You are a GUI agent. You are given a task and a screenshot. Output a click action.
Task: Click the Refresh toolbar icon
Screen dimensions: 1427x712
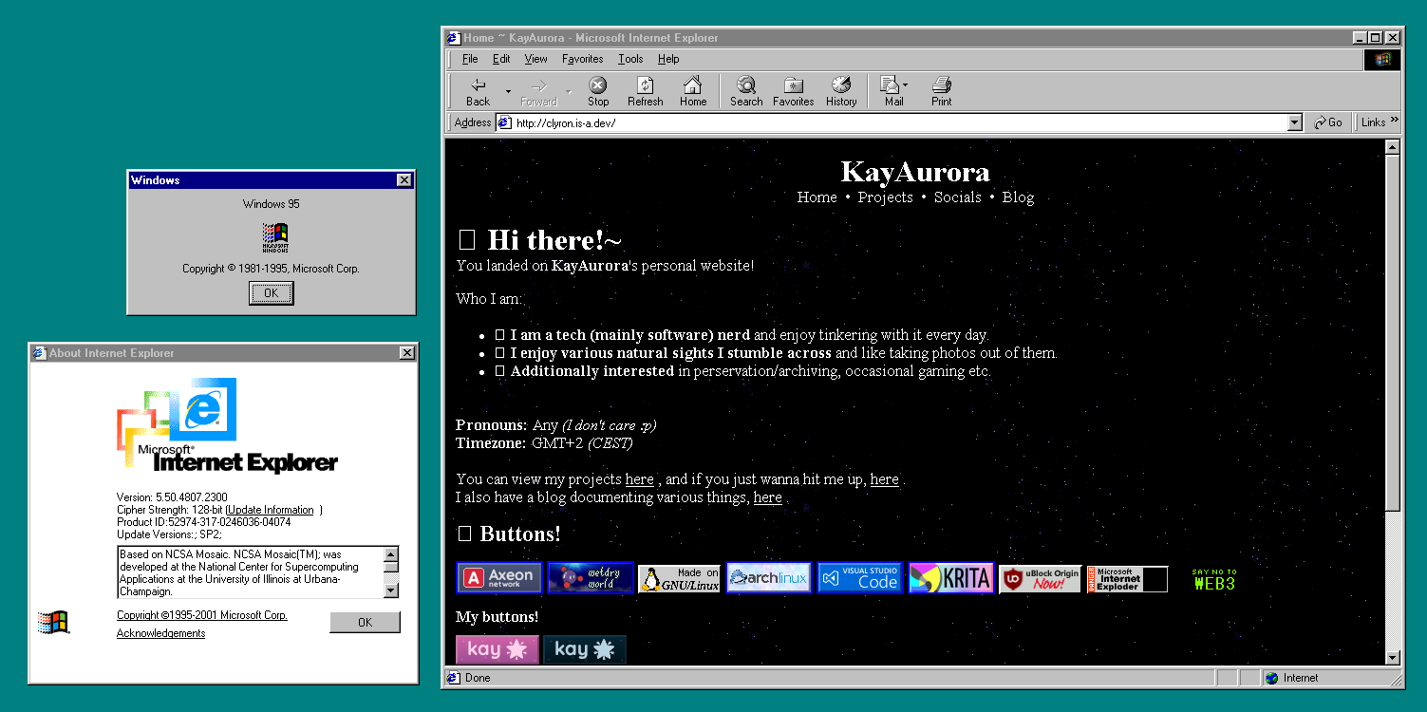[645, 91]
